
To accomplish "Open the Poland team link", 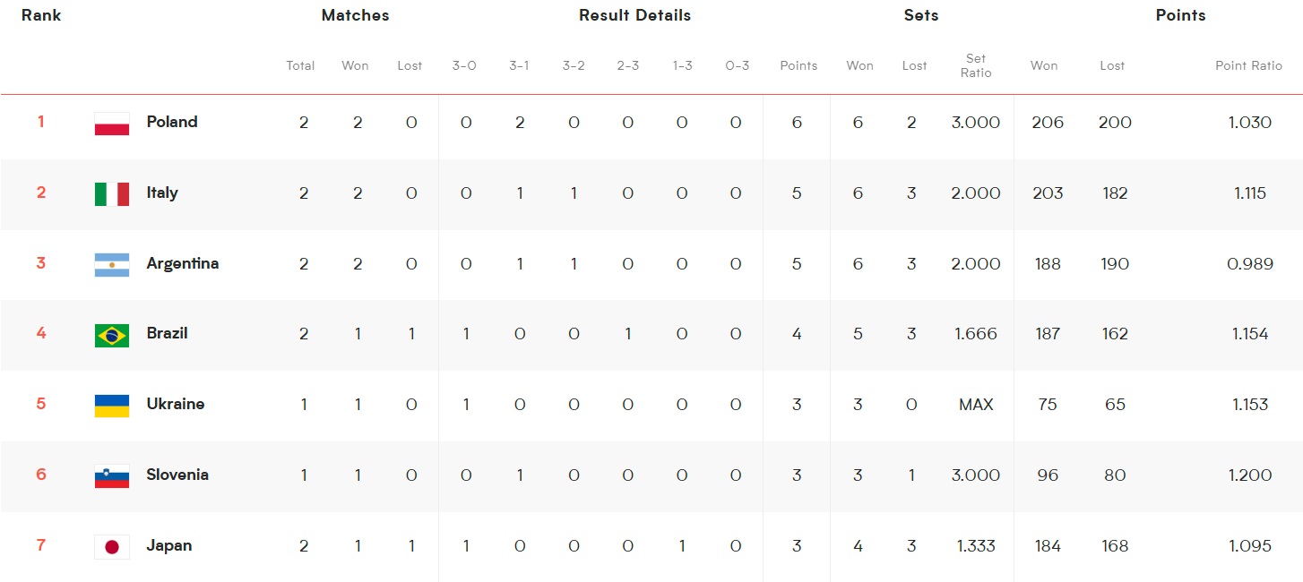I will (172, 122).
